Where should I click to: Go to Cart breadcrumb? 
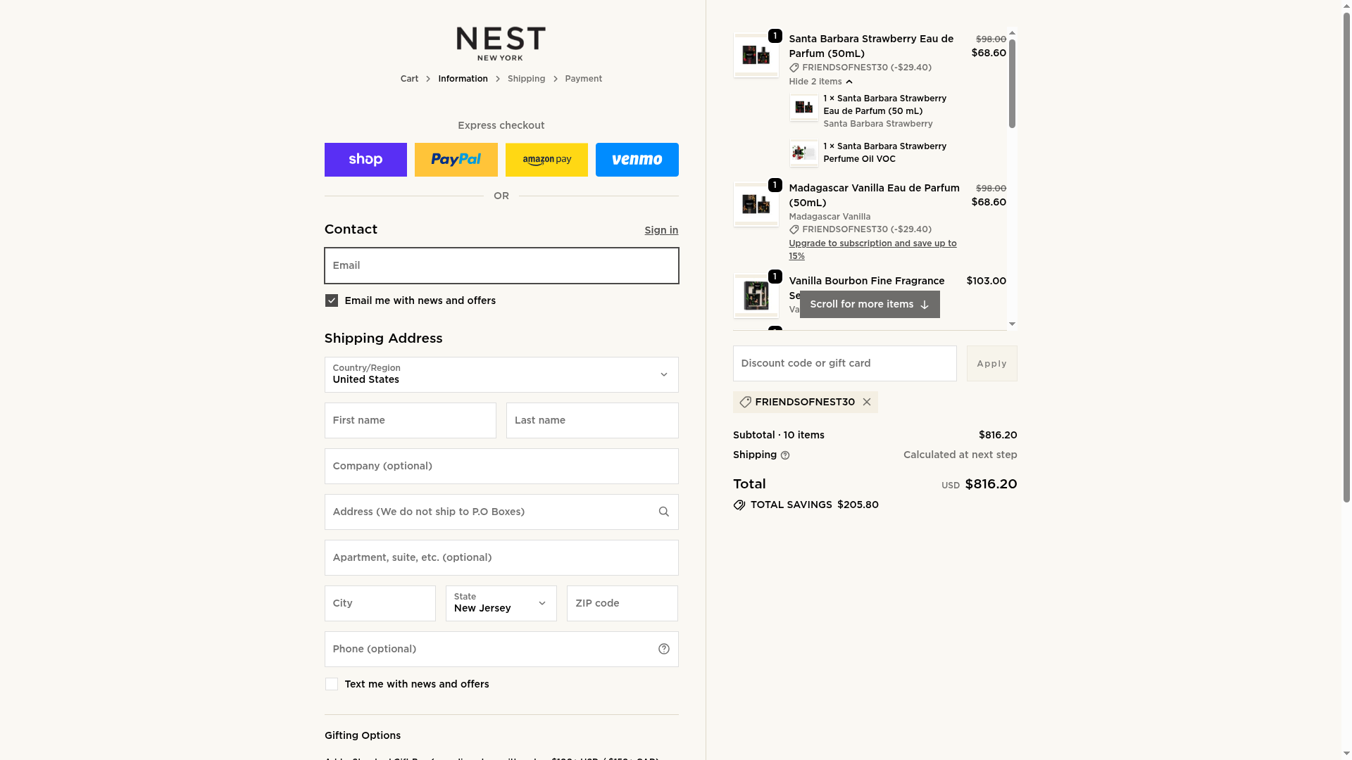coord(409,79)
